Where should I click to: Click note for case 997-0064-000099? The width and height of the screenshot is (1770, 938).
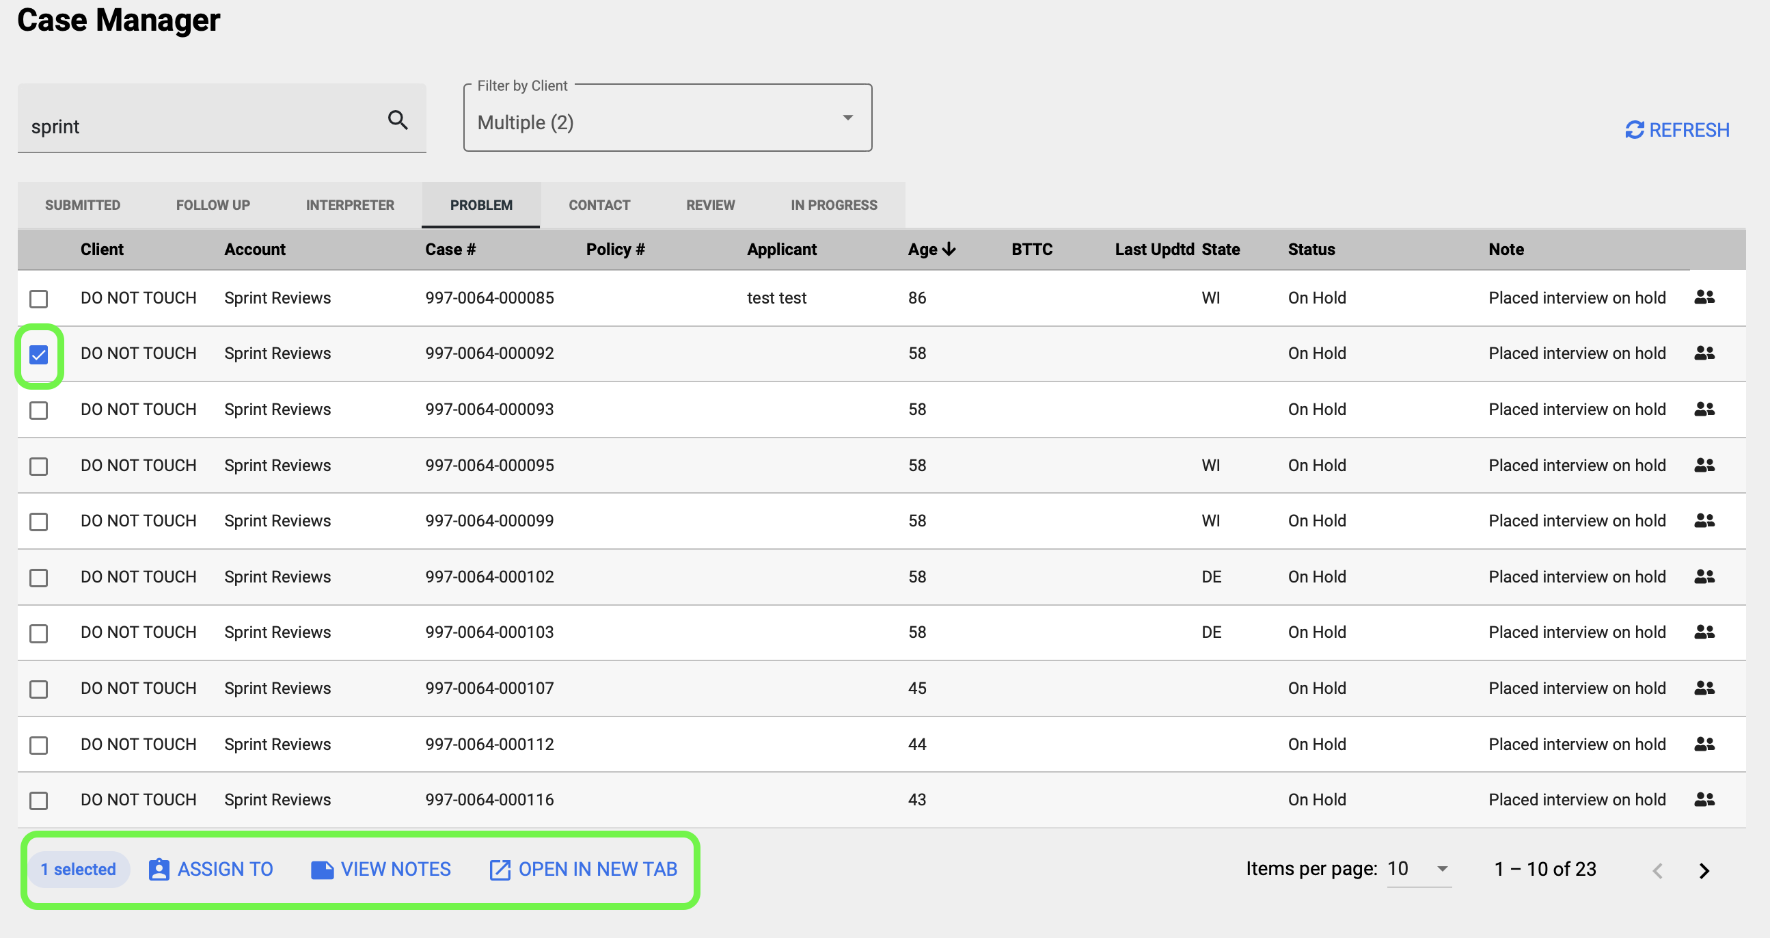click(x=1577, y=521)
